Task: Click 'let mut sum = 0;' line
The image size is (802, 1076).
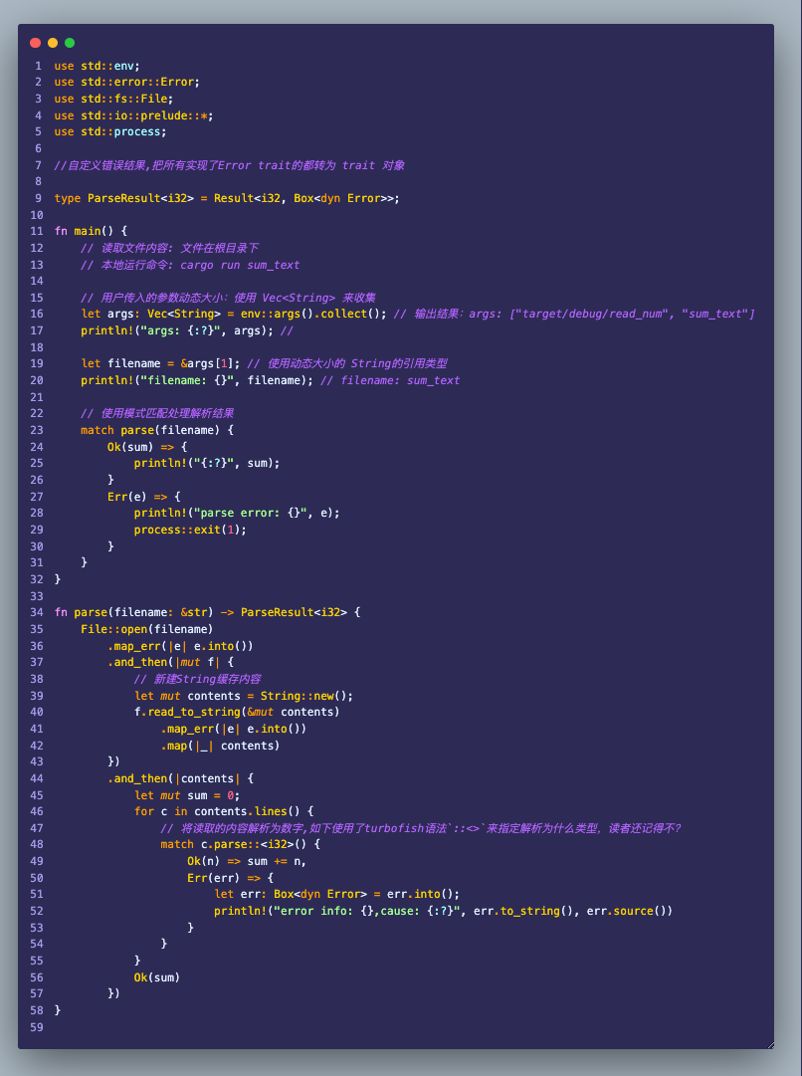Action: [187, 795]
